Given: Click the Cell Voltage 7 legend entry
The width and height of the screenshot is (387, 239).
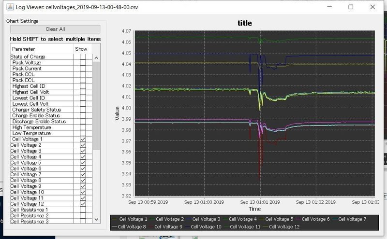Looking at the screenshot, I should (x=349, y=219).
